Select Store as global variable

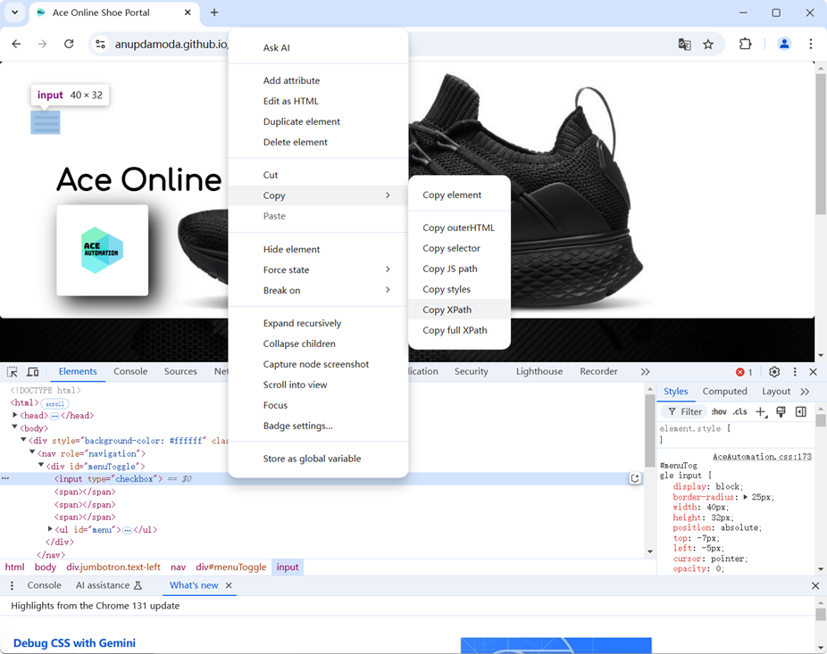pos(318,459)
